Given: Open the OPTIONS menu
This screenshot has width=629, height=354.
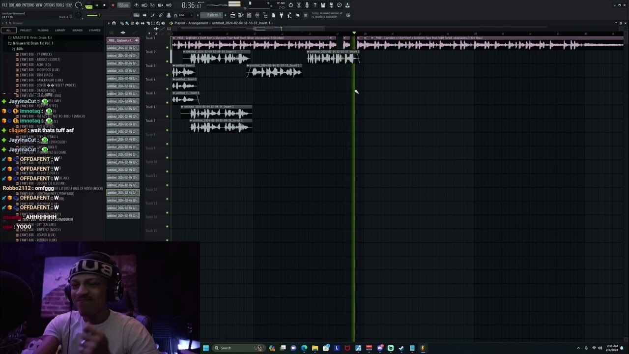Looking at the screenshot, I should [x=49, y=5].
